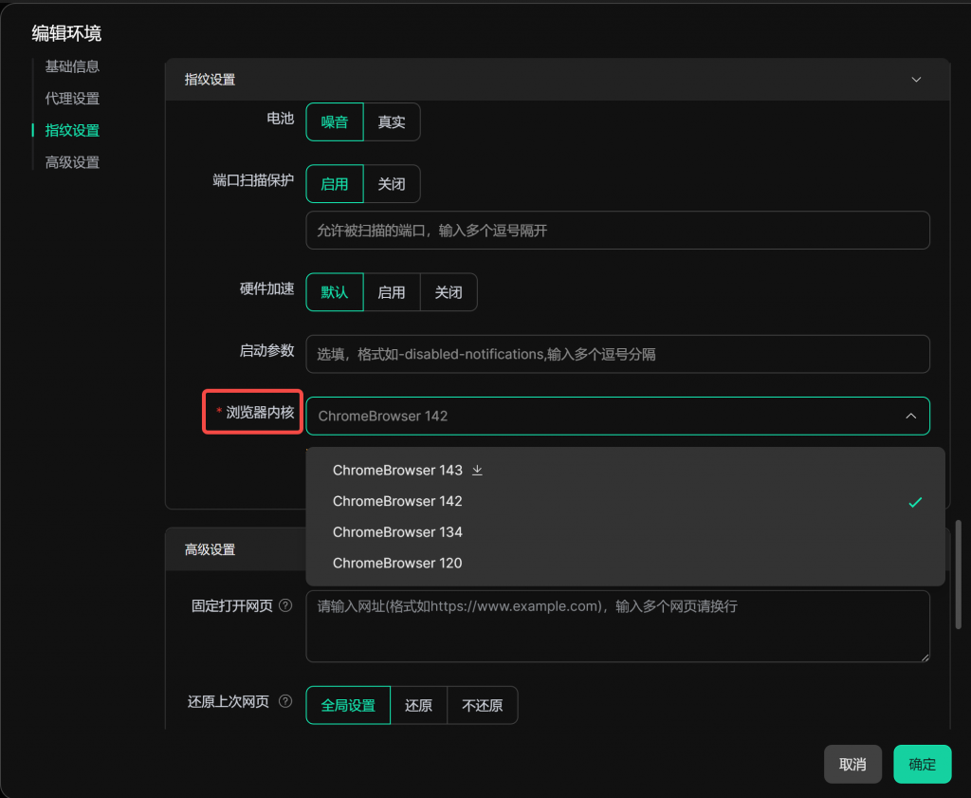Click the vertical scrollbar thumb on right
Image resolution: width=971 pixels, height=798 pixels.
(959, 572)
